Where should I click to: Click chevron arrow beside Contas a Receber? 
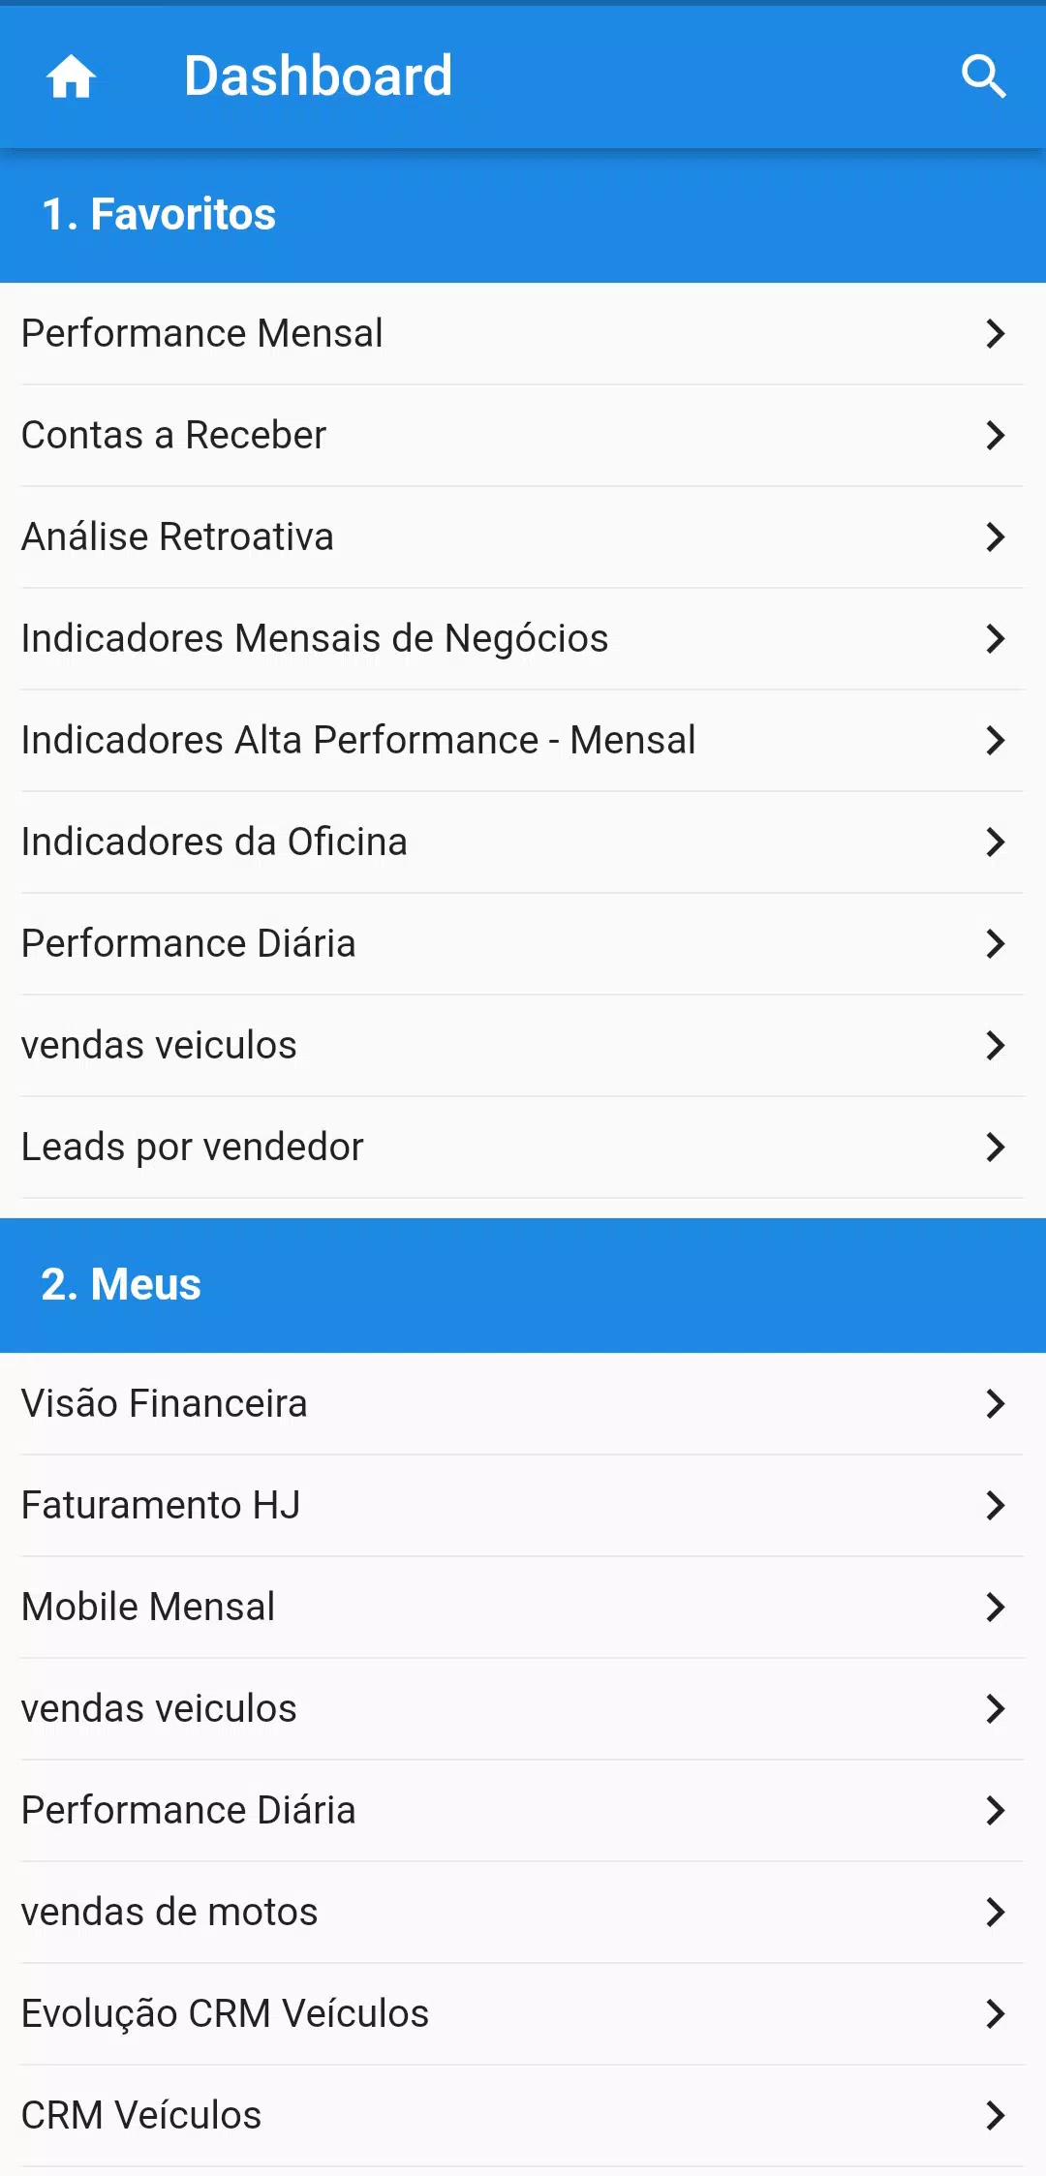(996, 435)
